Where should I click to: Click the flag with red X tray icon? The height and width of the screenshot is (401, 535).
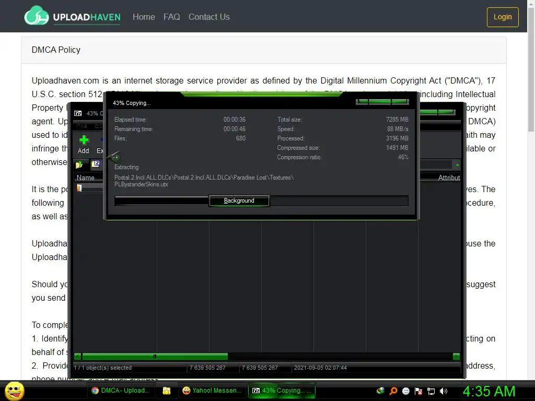pyautogui.click(x=418, y=391)
